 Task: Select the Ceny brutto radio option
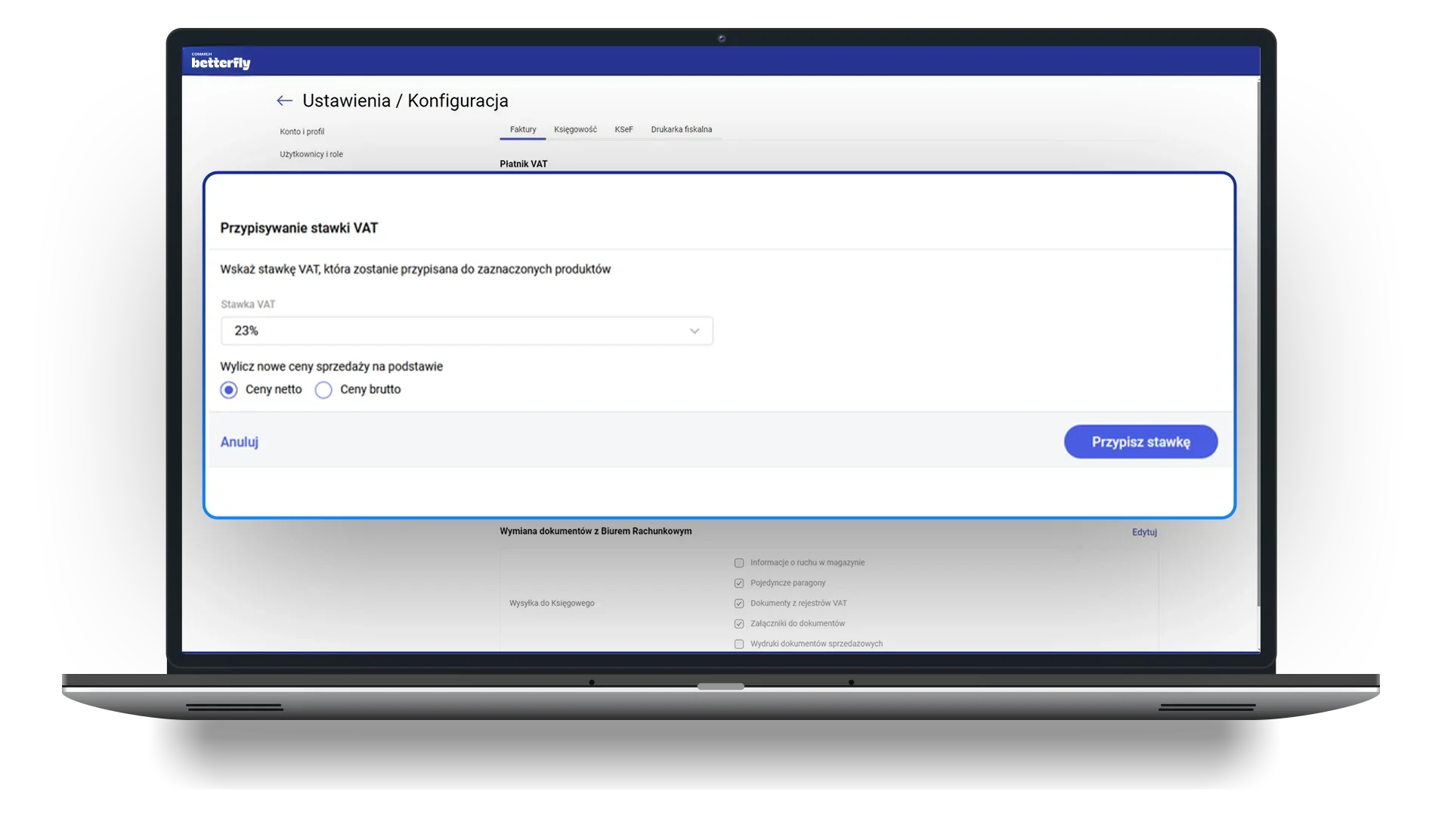tap(323, 390)
